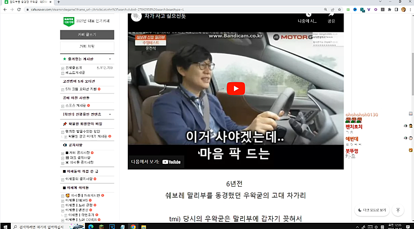This screenshot has width=414, height=229.
Task: Select the active Naver cafe tab
Action: [28, 2]
